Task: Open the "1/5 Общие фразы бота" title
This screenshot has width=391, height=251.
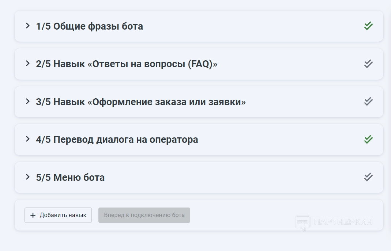Action: (89, 26)
